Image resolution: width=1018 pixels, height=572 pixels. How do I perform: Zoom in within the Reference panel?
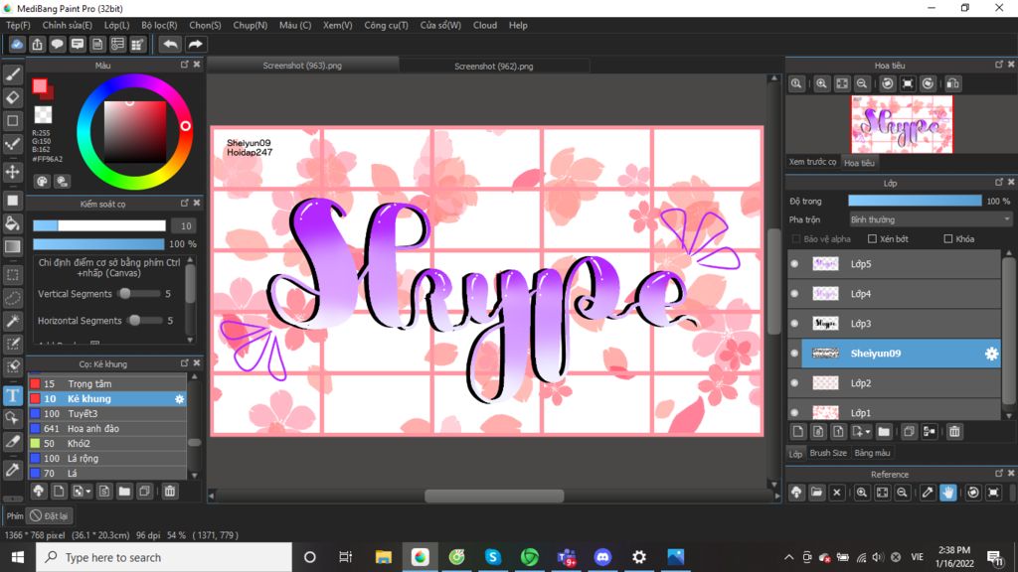(862, 493)
